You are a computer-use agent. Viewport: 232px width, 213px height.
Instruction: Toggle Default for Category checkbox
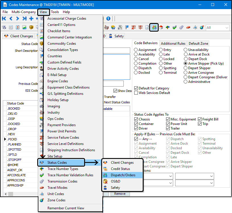[x=136, y=88]
